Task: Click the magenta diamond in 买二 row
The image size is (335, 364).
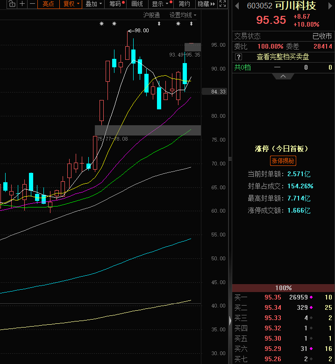Action: click(311, 307)
